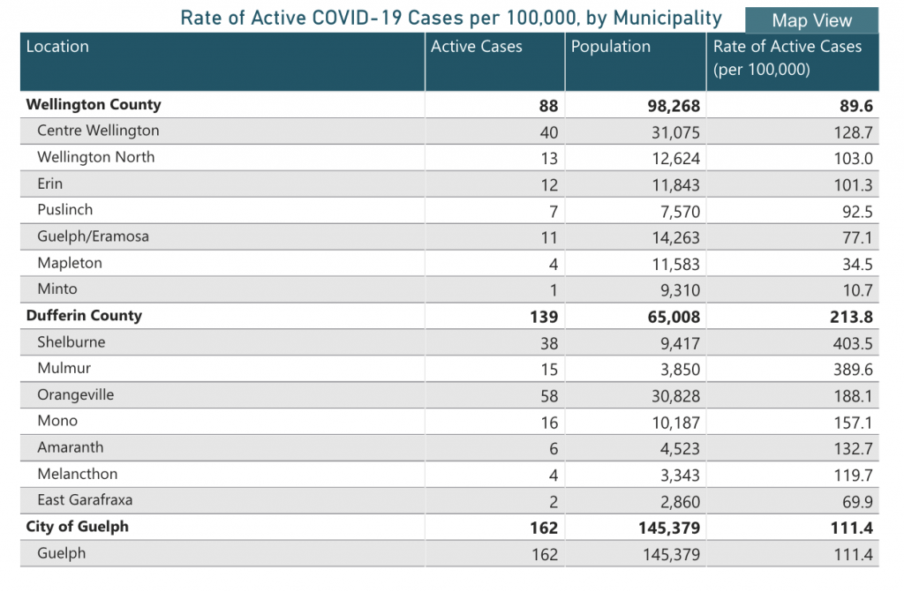Click the Map View button
This screenshot has height=592, width=904.
812,20
